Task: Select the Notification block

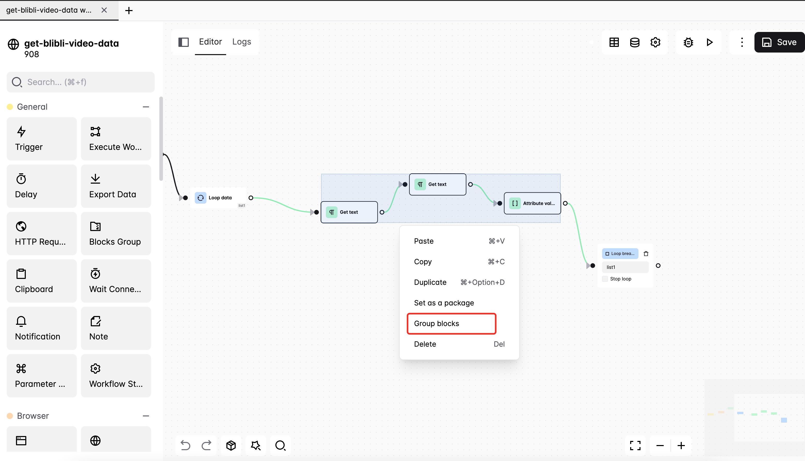Action: point(42,328)
